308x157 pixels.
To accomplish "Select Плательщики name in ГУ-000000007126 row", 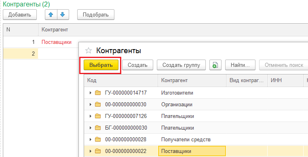I will [x=177, y=116].
